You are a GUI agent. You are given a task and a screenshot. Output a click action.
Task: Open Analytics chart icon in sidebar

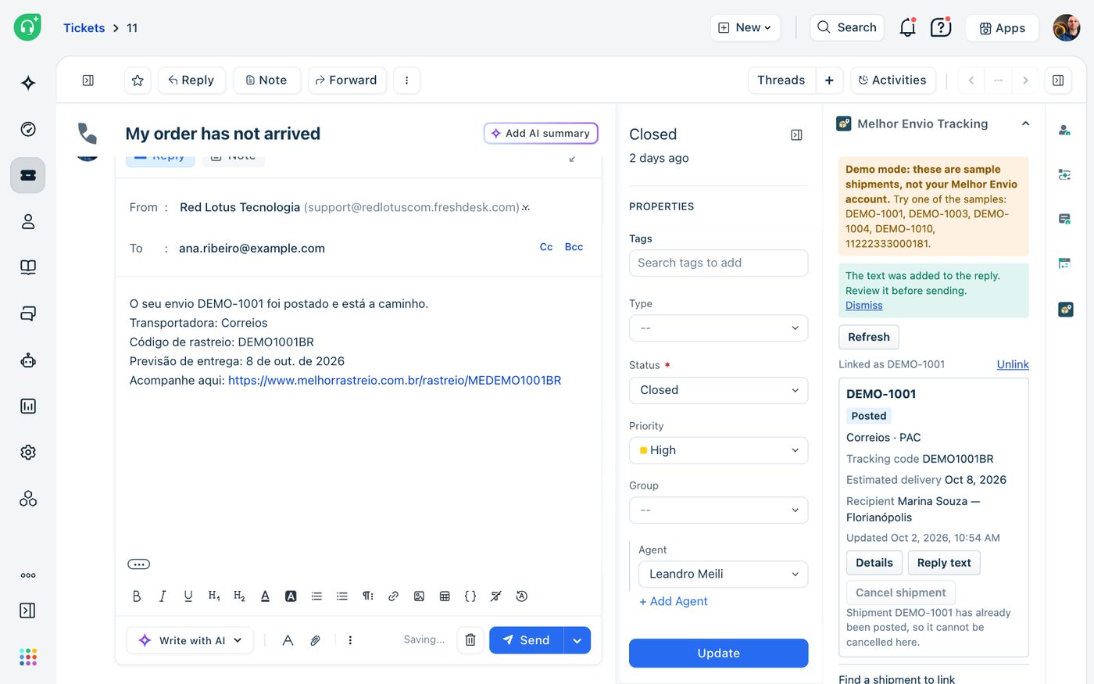pyautogui.click(x=28, y=406)
